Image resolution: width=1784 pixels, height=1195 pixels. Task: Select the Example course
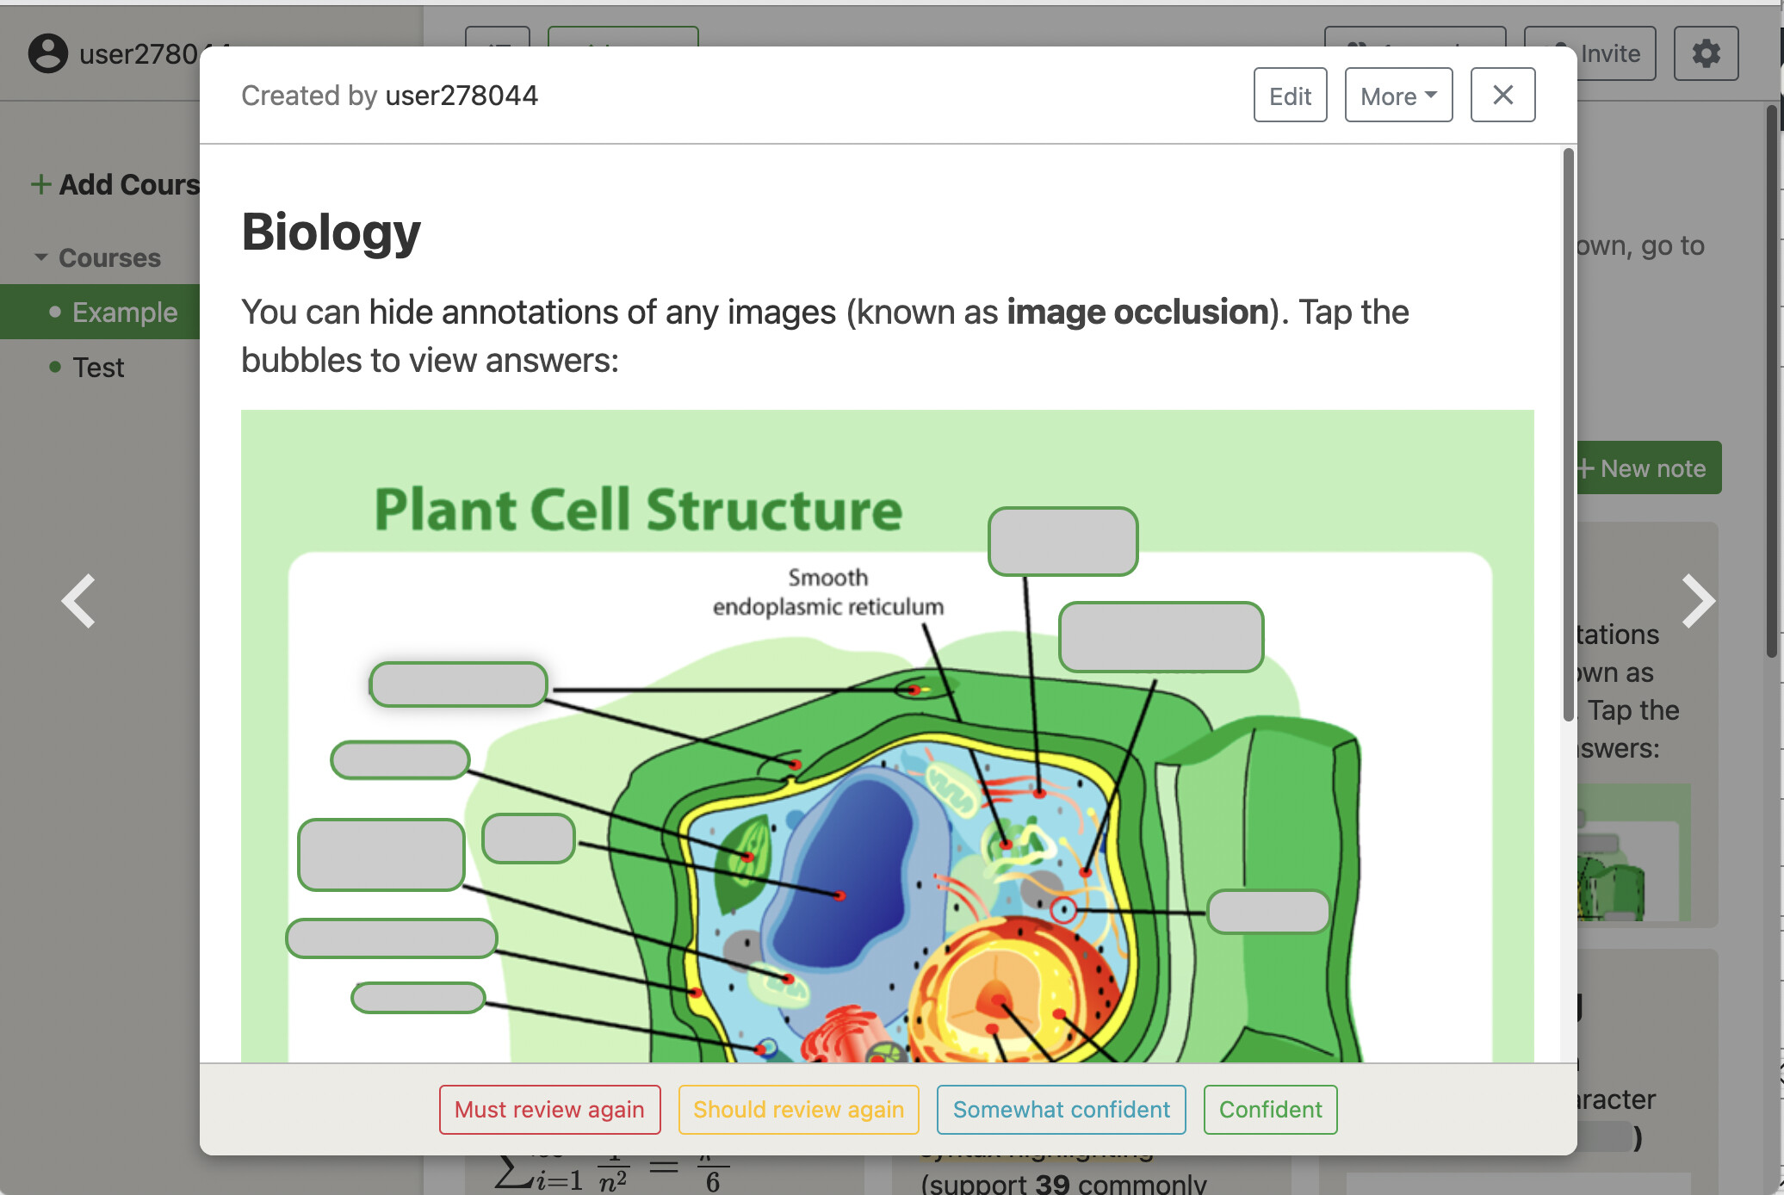(x=124, y=312)
